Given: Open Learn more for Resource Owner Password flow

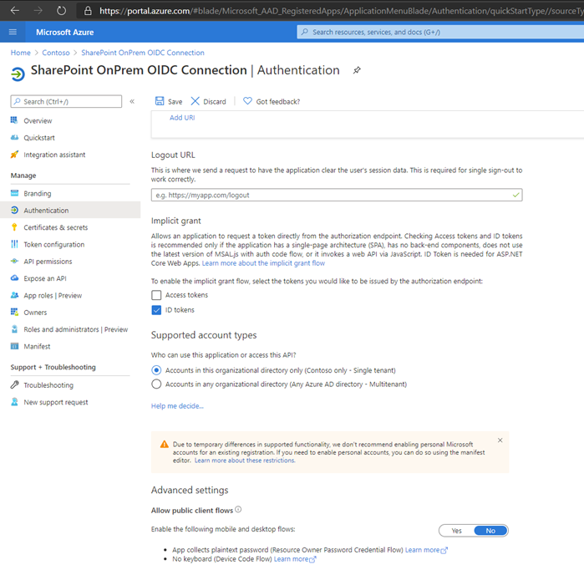Looking at the screenshot, I should [426, 550].
